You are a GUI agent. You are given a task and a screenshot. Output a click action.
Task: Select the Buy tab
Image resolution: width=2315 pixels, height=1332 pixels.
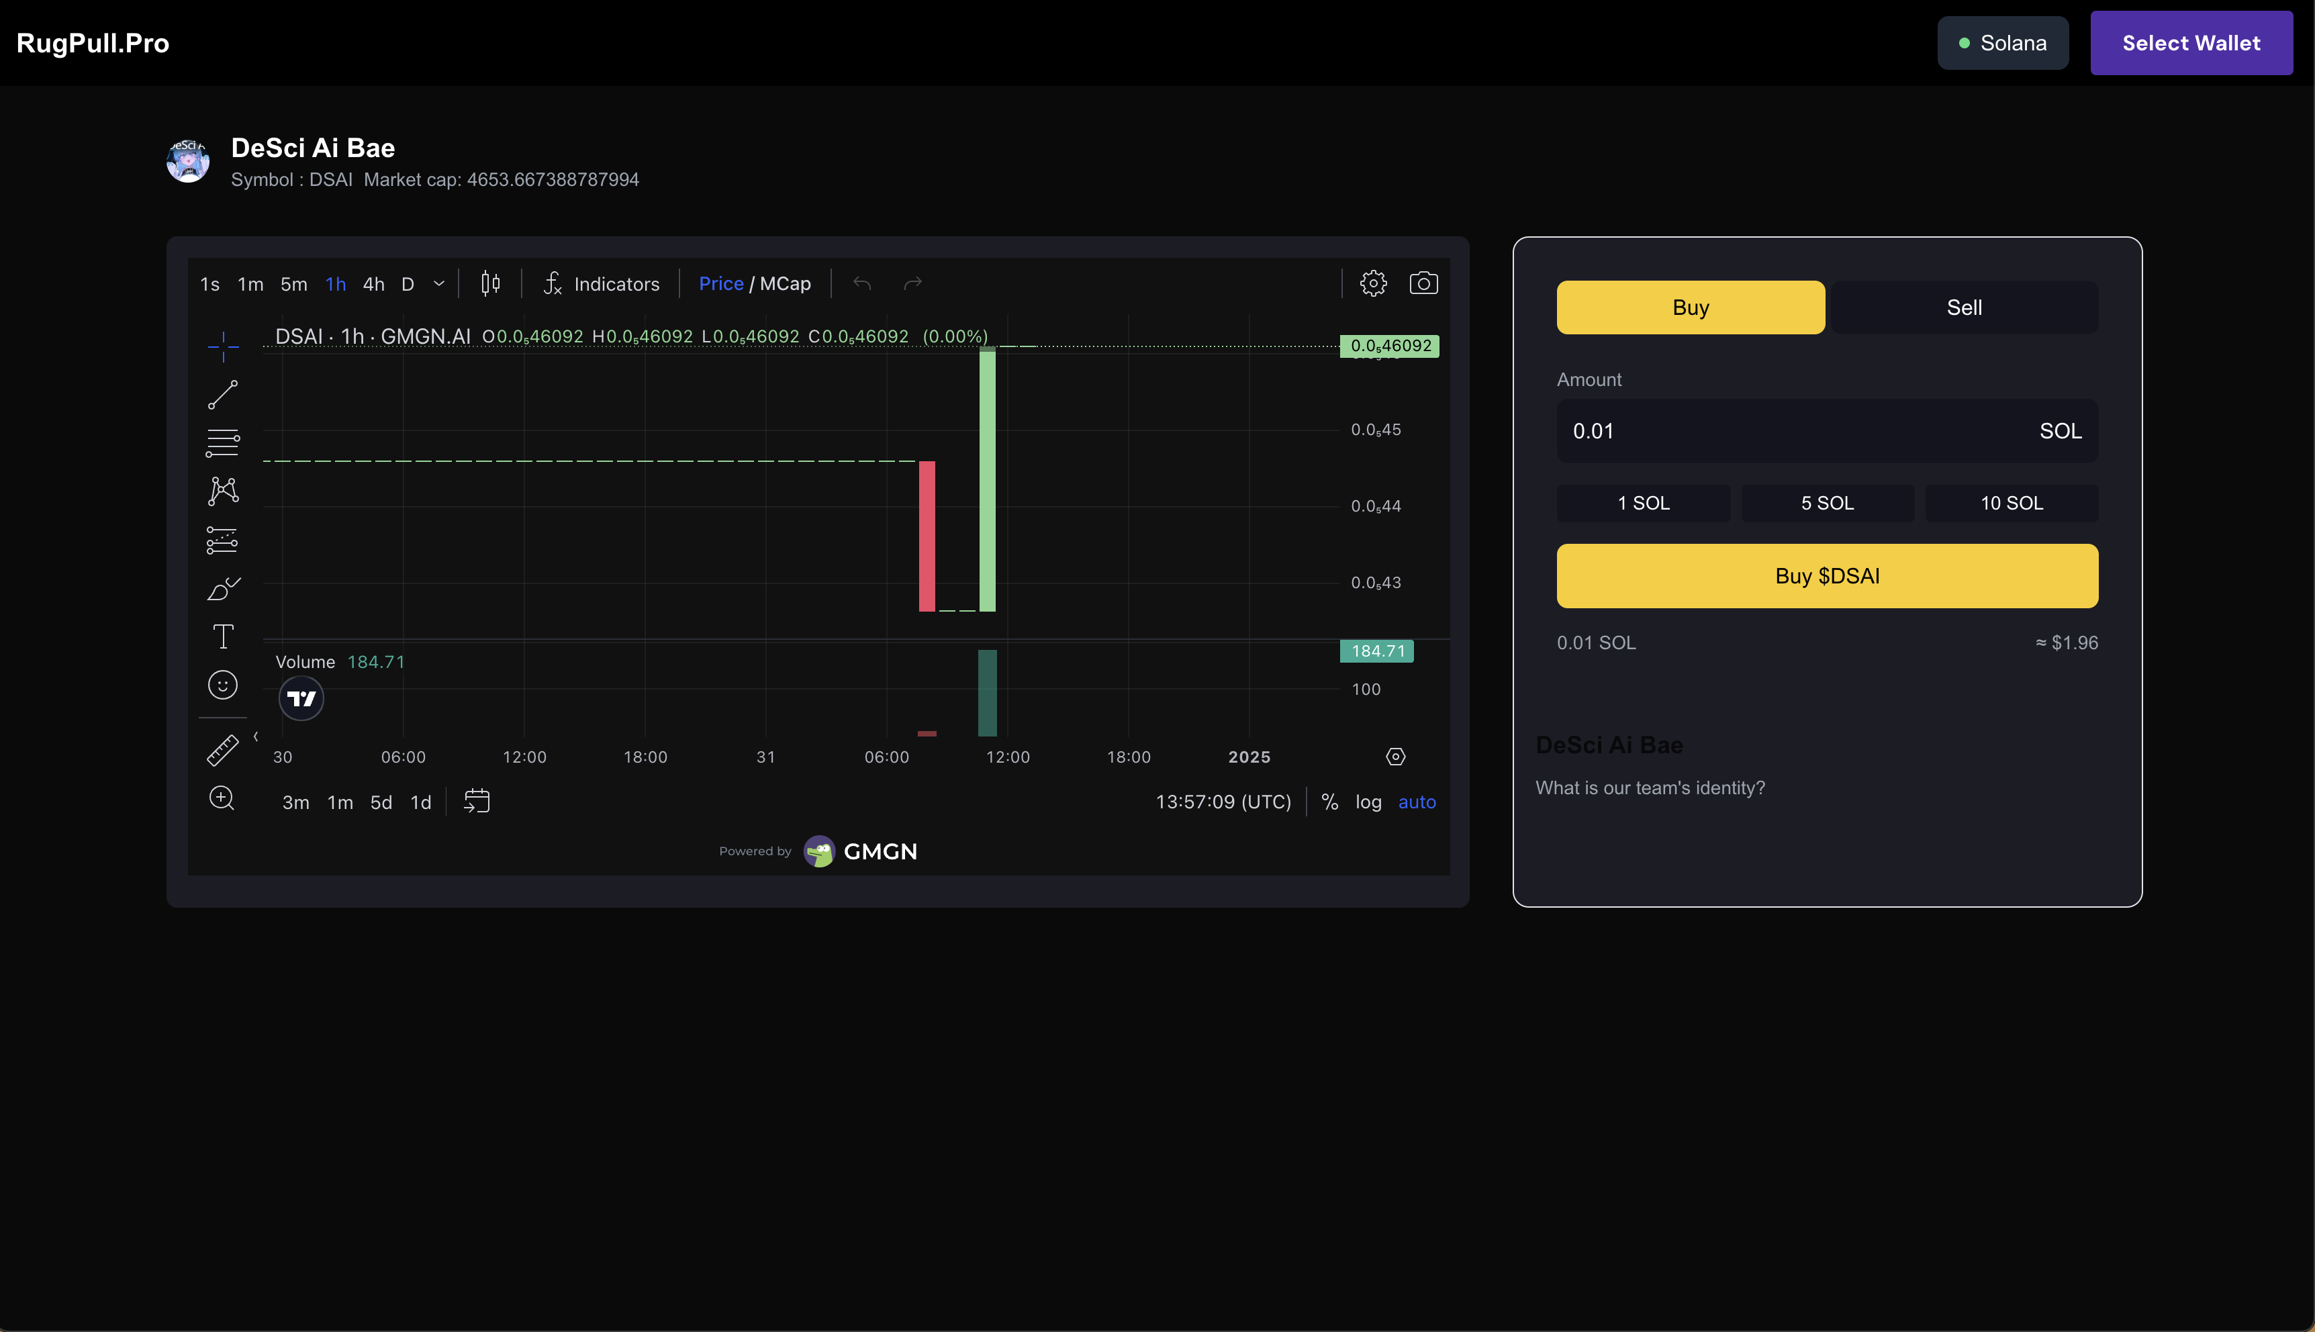click(x=1691, y=307)
